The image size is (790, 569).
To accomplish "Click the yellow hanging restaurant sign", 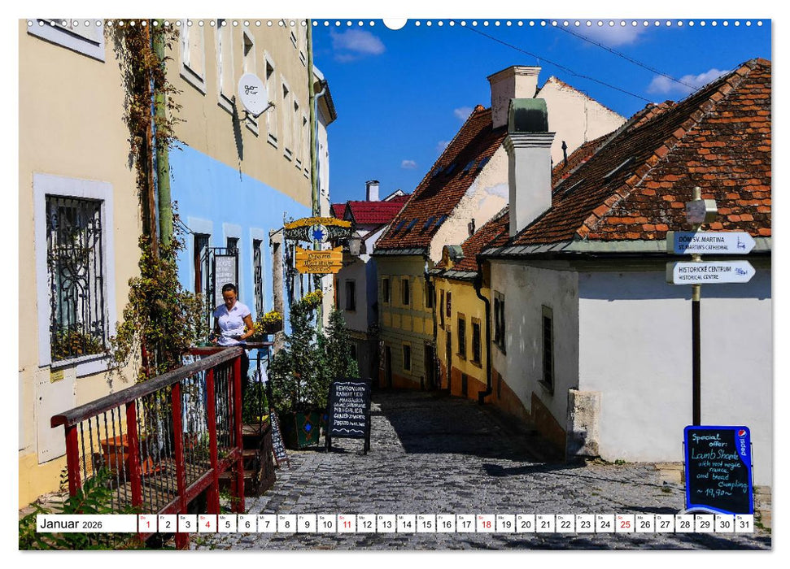I will pos(318,264).
